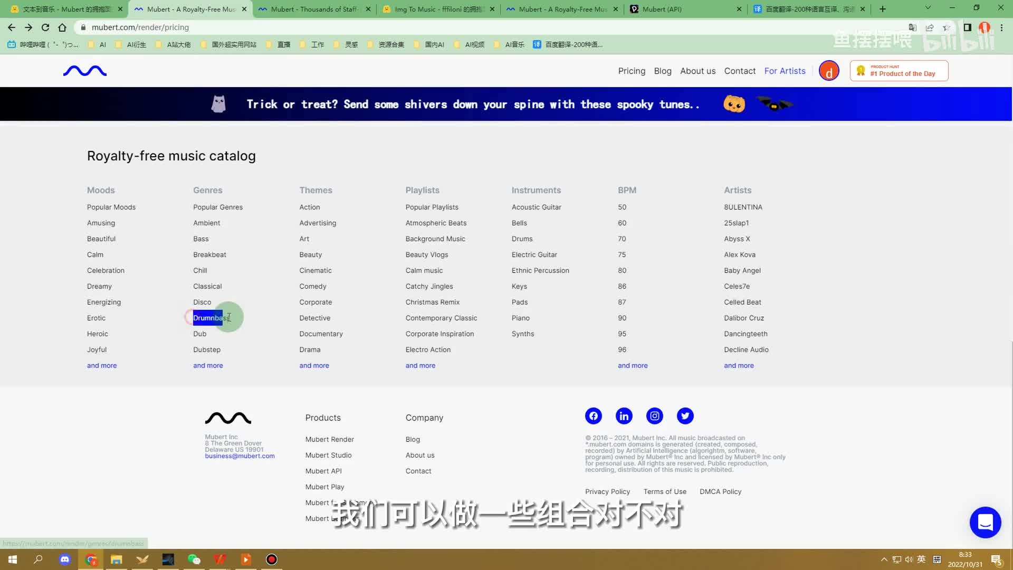Open the user avatar account icon

(x=828, y=71)
